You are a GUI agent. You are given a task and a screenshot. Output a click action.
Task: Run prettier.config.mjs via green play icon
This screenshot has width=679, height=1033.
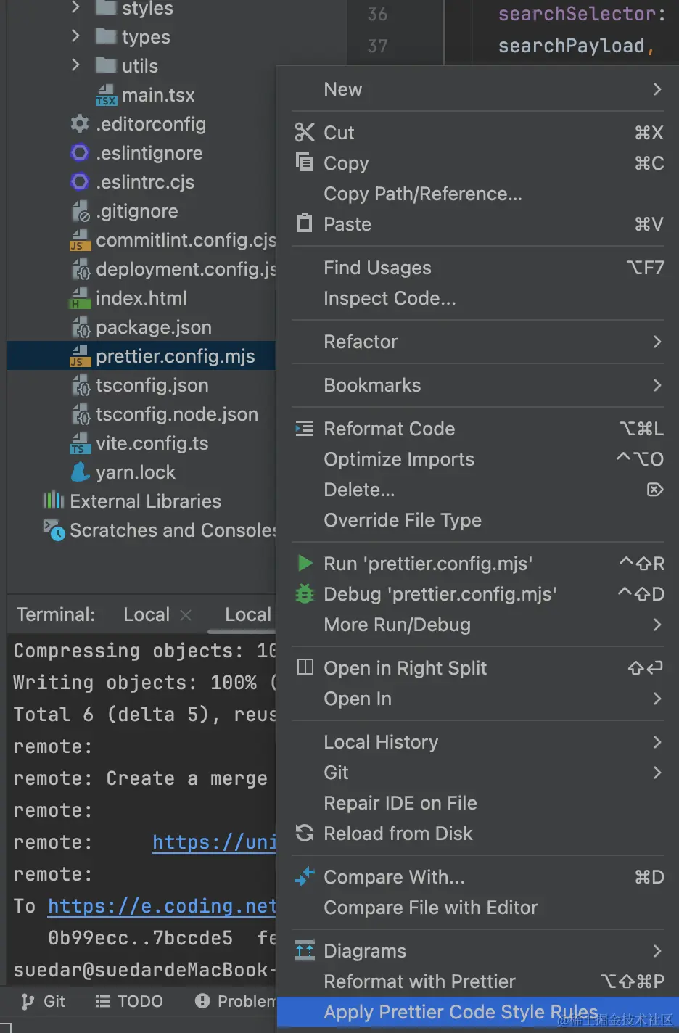pyautogui.click(x=304, y=563)
